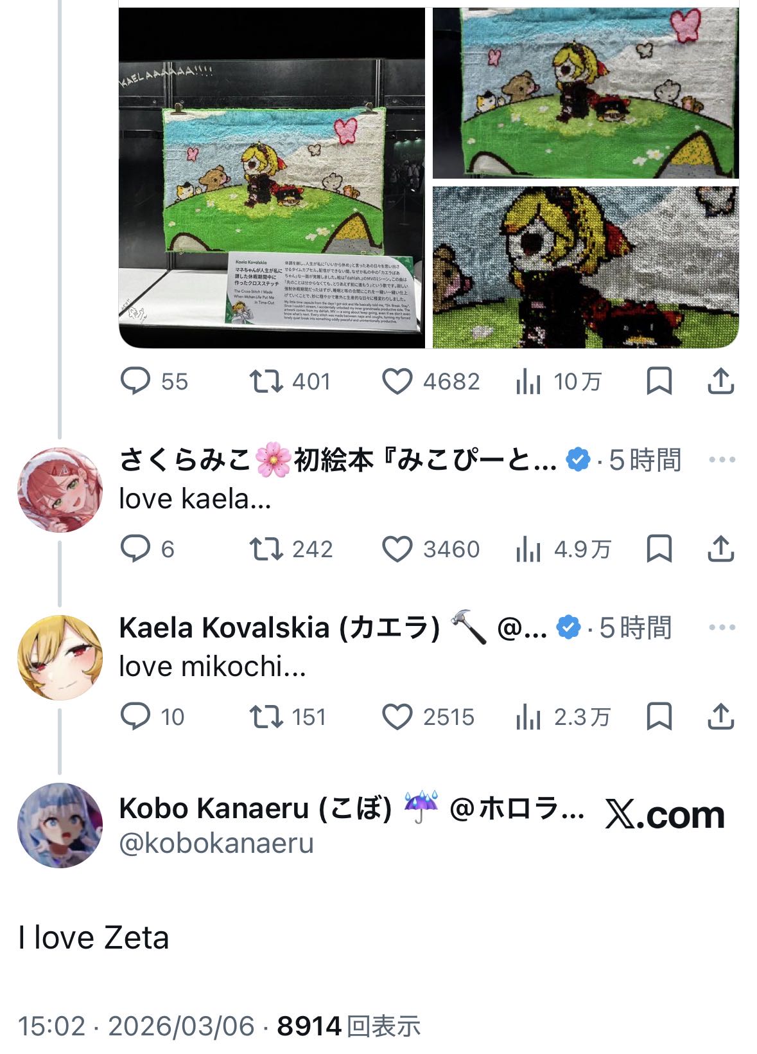
Task: View the close-up cross-stitch character photo
Action: pyautogui.click(x=586, y=267)
